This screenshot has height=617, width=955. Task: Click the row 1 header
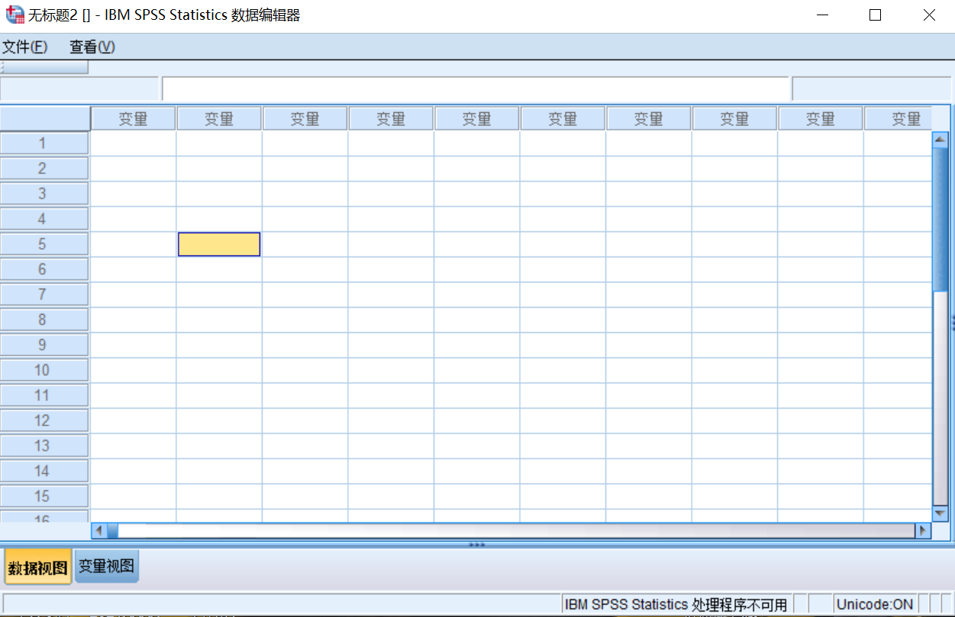point(44,143)
